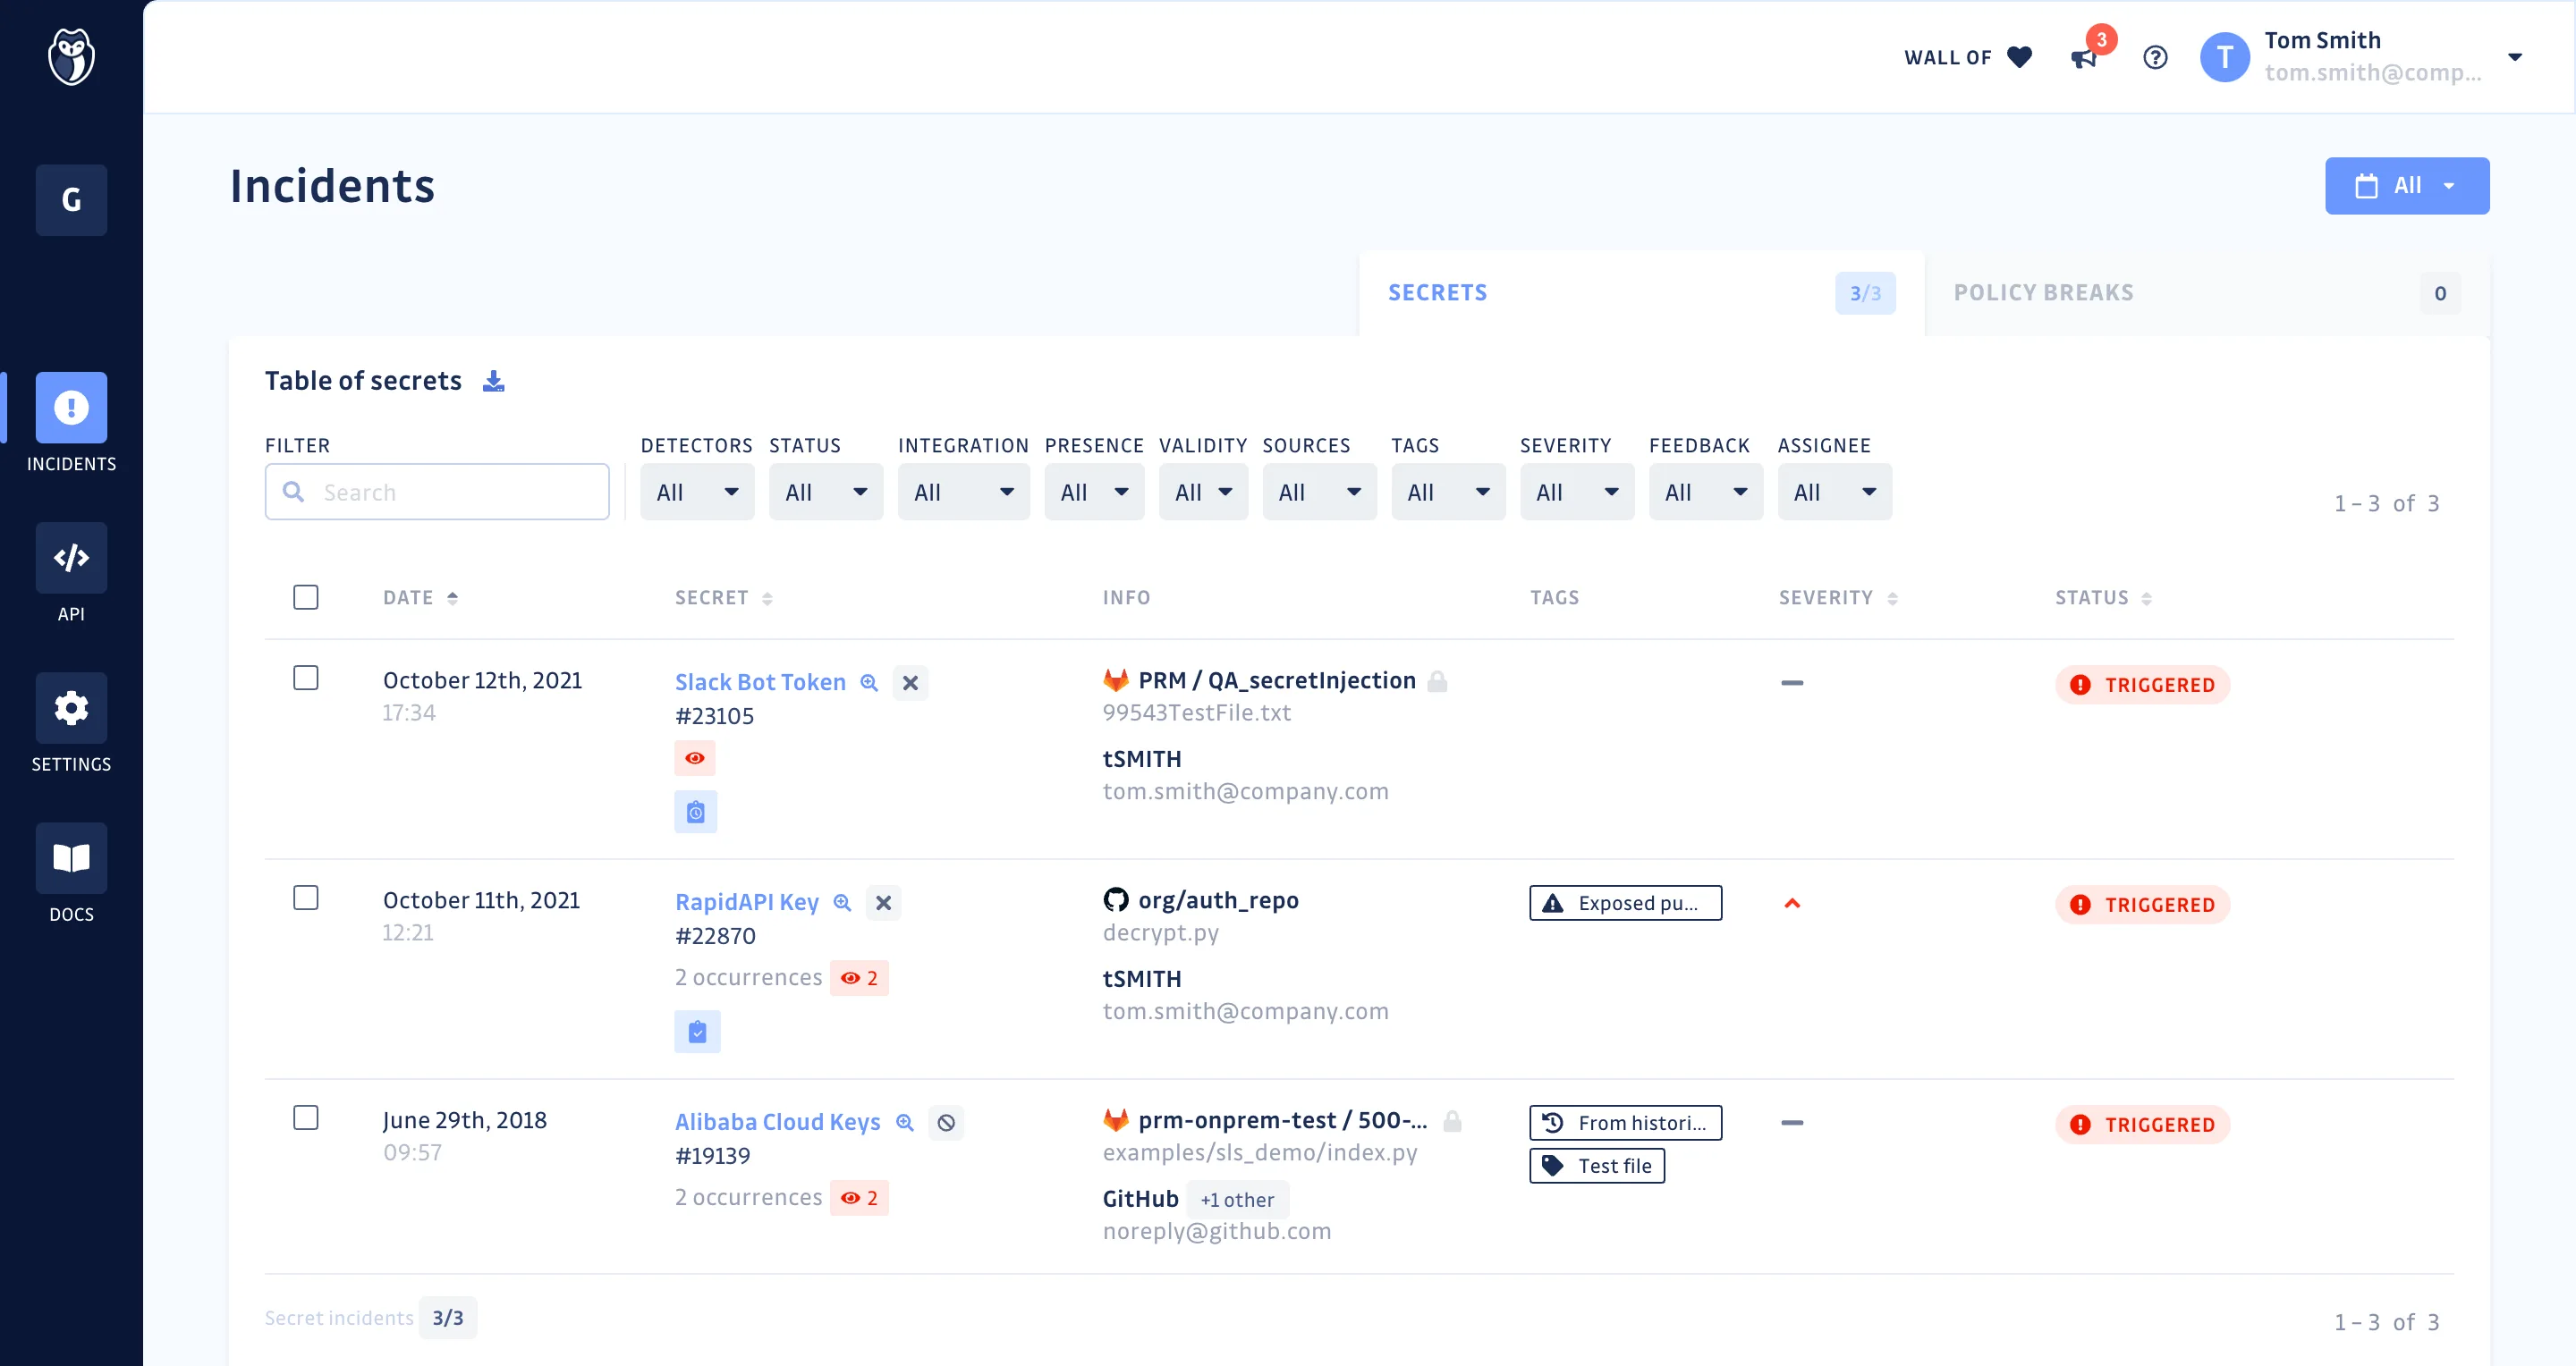Select the October 12th, 2021 incident checkbox
This screenshot has width=2576, height=1366.
306,678
